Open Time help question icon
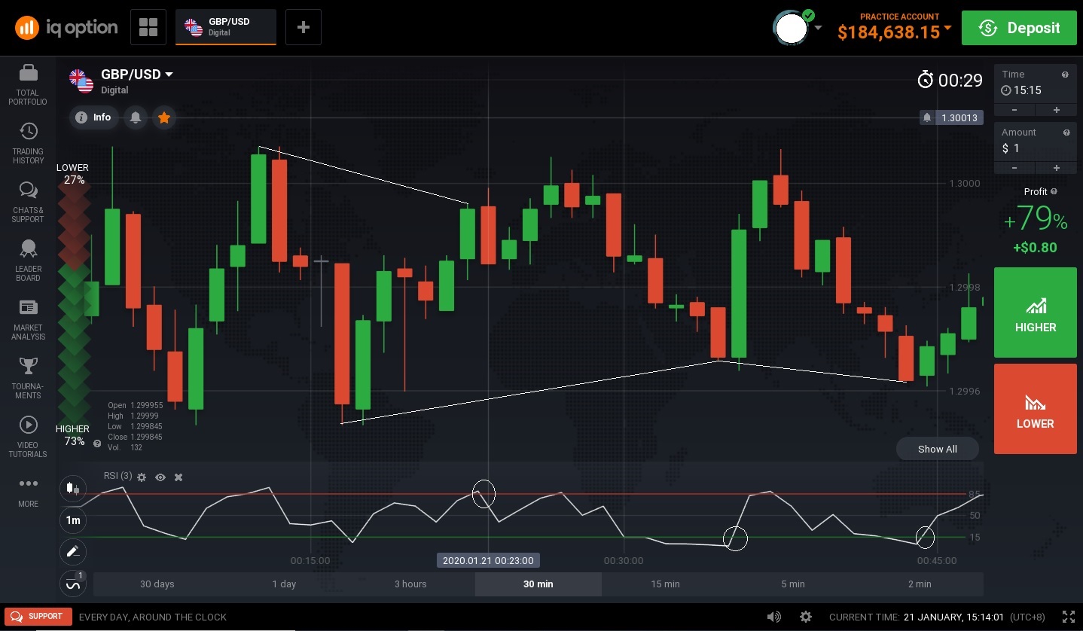This screenshot has height=631, width=1083. 1065,75
